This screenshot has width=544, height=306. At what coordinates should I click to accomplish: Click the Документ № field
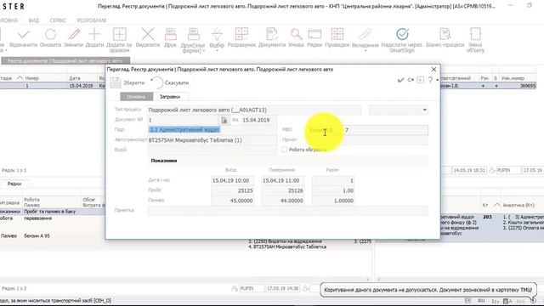pyautogui.click(x=184, y=120)
